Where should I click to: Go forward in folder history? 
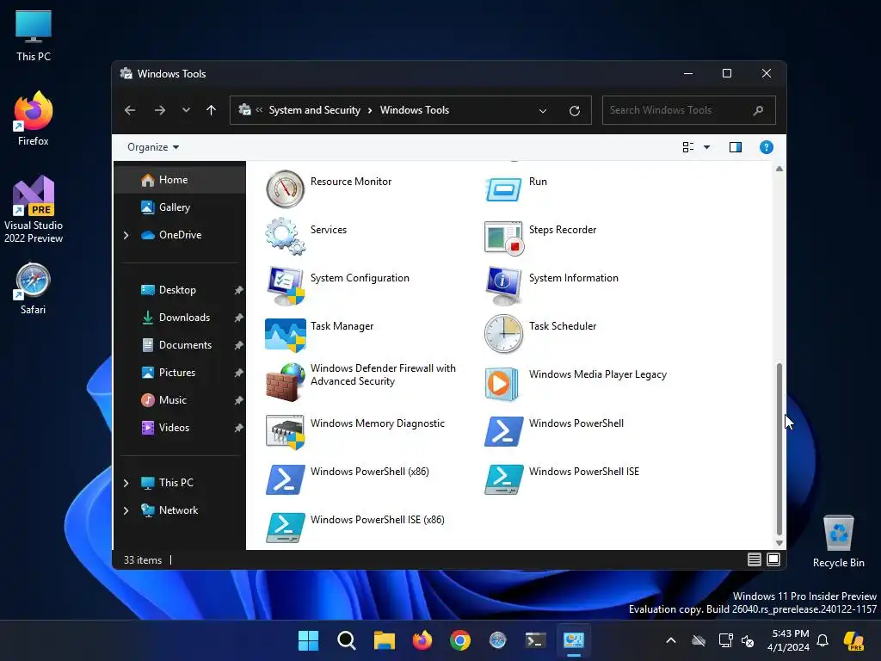[159, 110]
